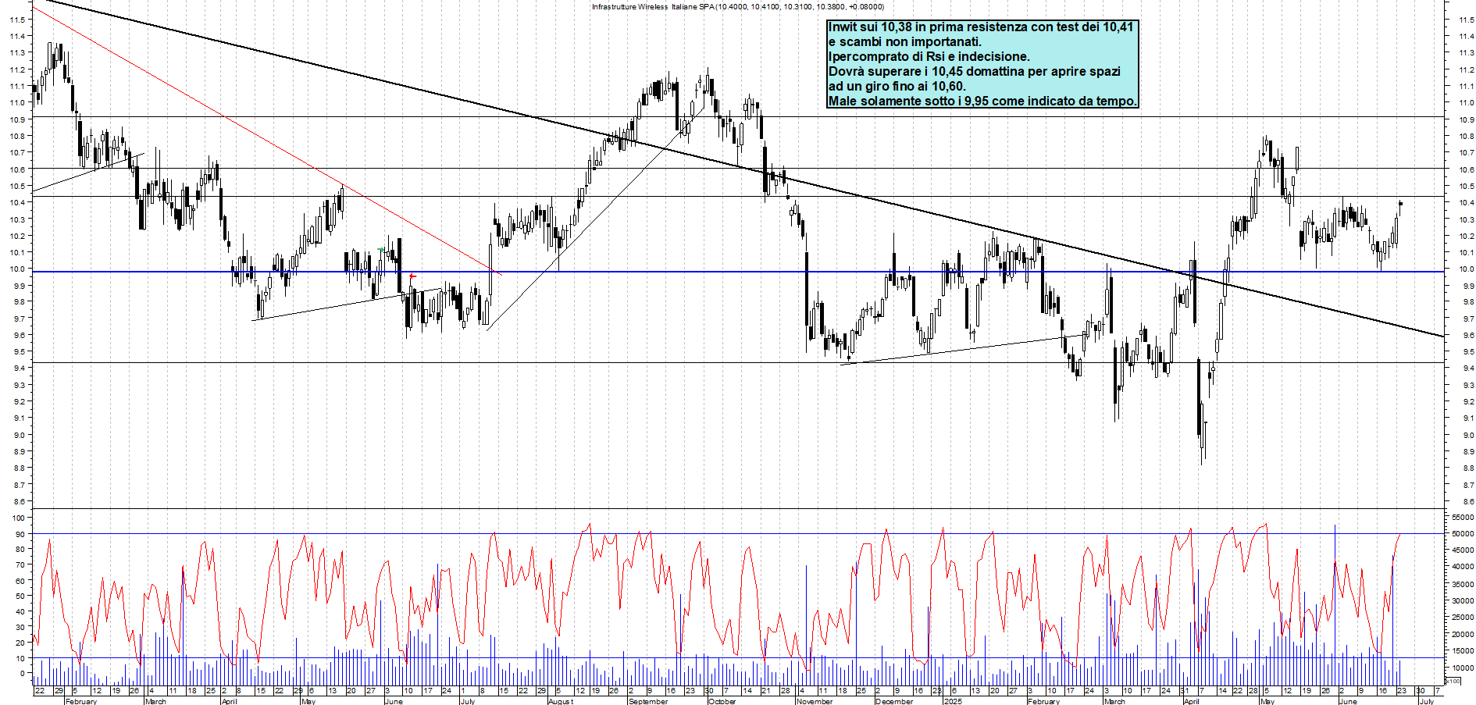Screen dimensions: 1476x705
Task: Click the December label on the date axis
Action: point(894,701)
